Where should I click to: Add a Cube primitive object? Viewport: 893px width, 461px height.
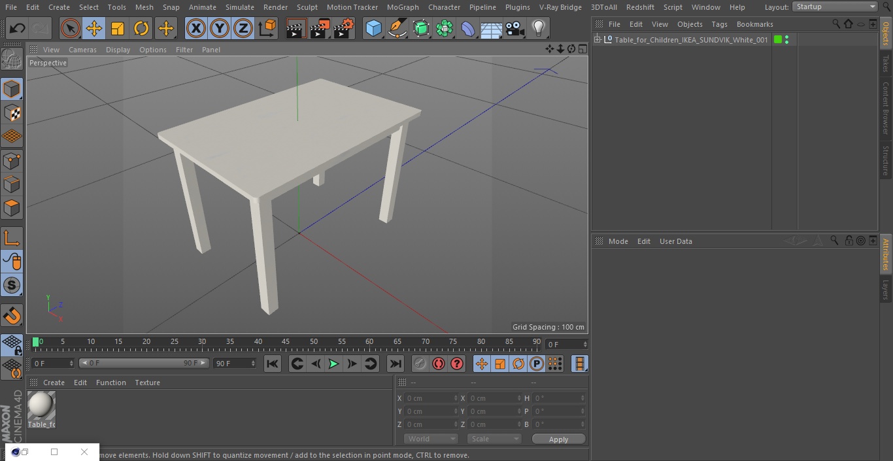point(373,28)
